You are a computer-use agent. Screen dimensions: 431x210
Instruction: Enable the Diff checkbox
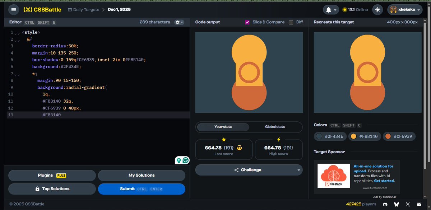point(290,22)
